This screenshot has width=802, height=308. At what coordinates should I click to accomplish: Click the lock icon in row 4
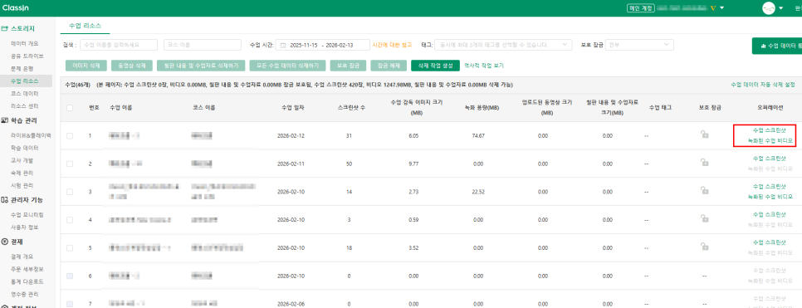(x=704, y=219)
